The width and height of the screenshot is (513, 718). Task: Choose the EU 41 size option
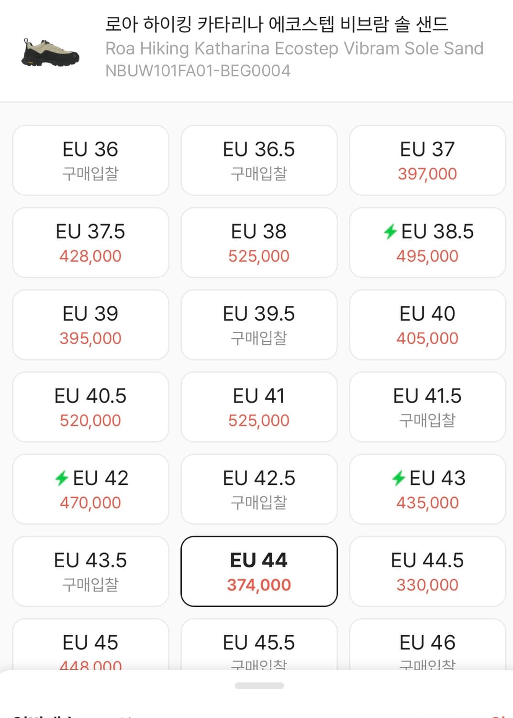tap(259, 407)
